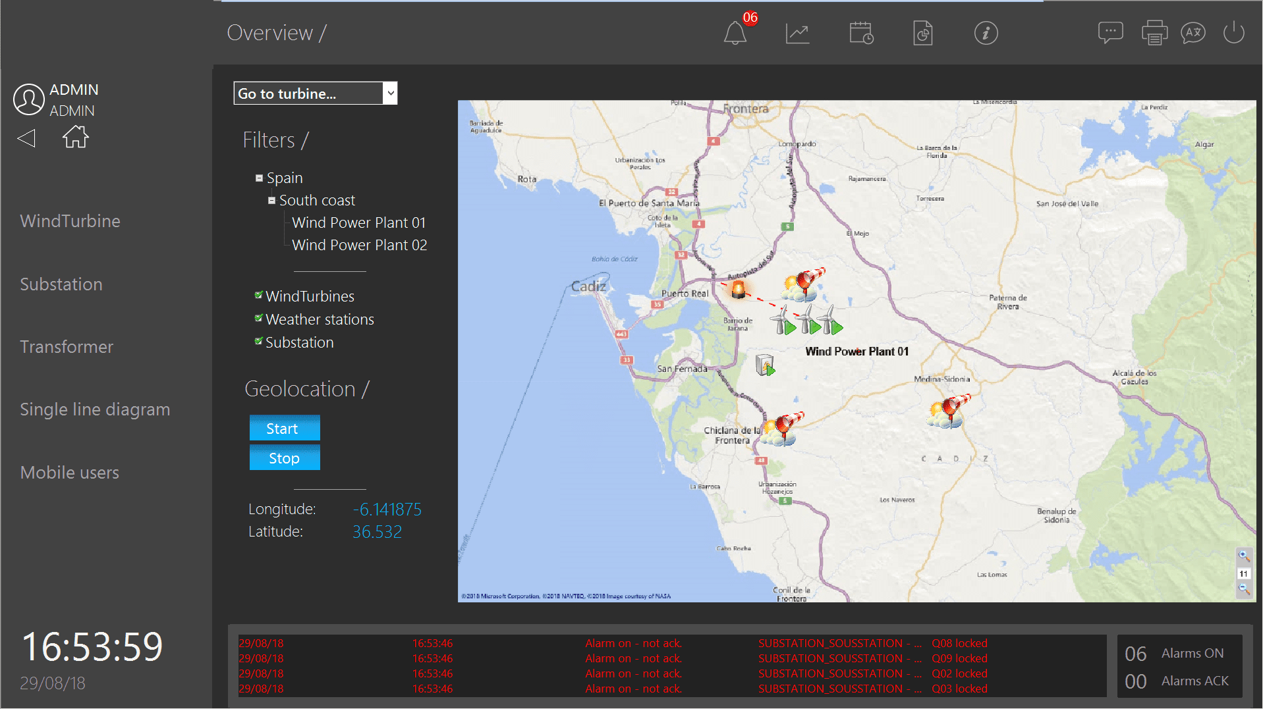Open the Go to turbine dropdown
Screen dimensions: 1263x709
coord(390,93)
